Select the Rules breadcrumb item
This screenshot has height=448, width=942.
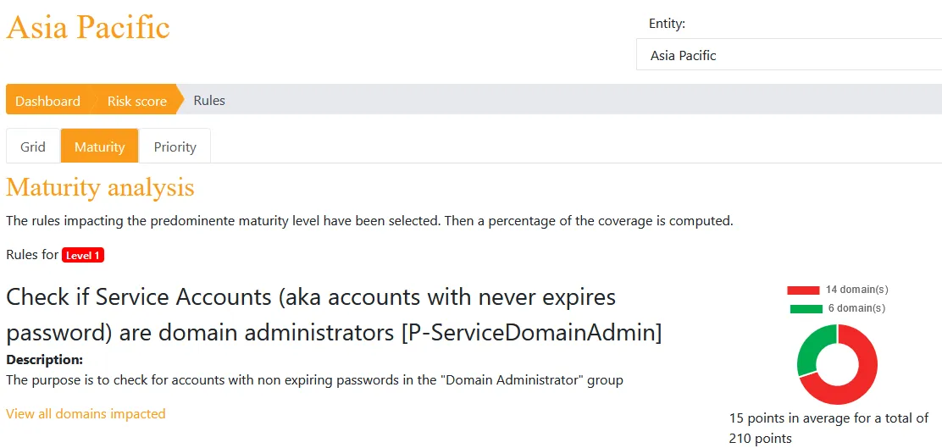coord(209,100)
